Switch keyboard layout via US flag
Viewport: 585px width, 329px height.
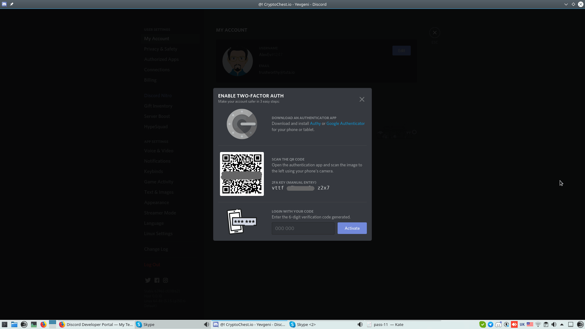pos(530,324)
